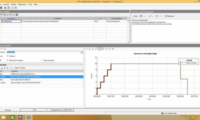The height and width of the screenshot is (120, 200).
Task: Click the pencil edit icon above schedule graph
Action: pyautogui.click(x=96, y=49)
